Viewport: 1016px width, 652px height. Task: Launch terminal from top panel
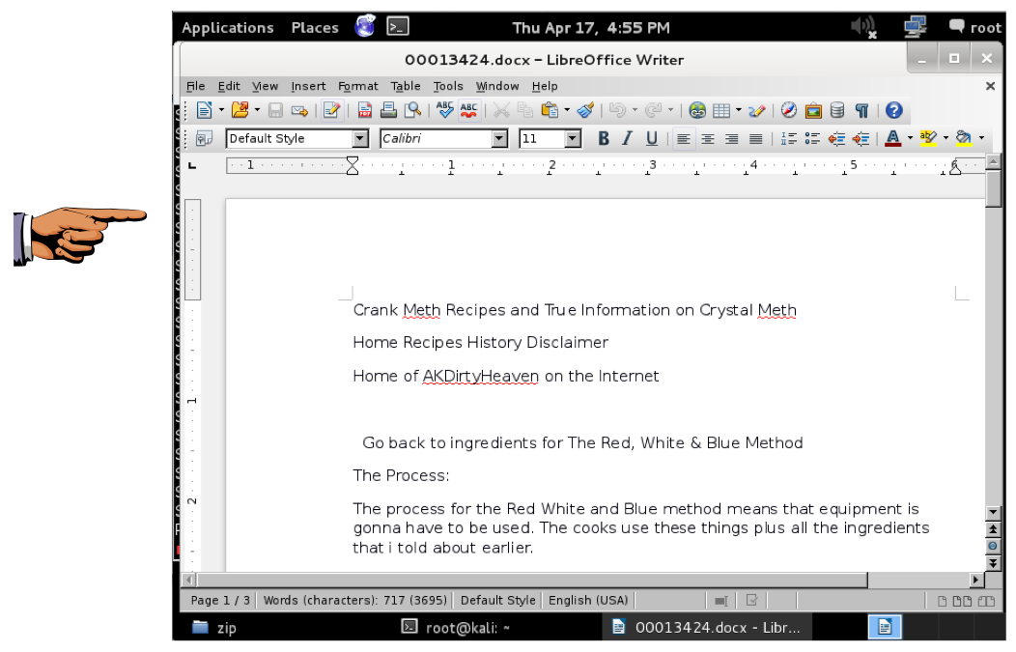(397, 27)
